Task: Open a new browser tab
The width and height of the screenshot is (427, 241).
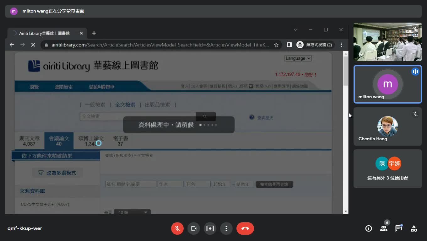Action: pyautogui.click(x=94, y=33)
